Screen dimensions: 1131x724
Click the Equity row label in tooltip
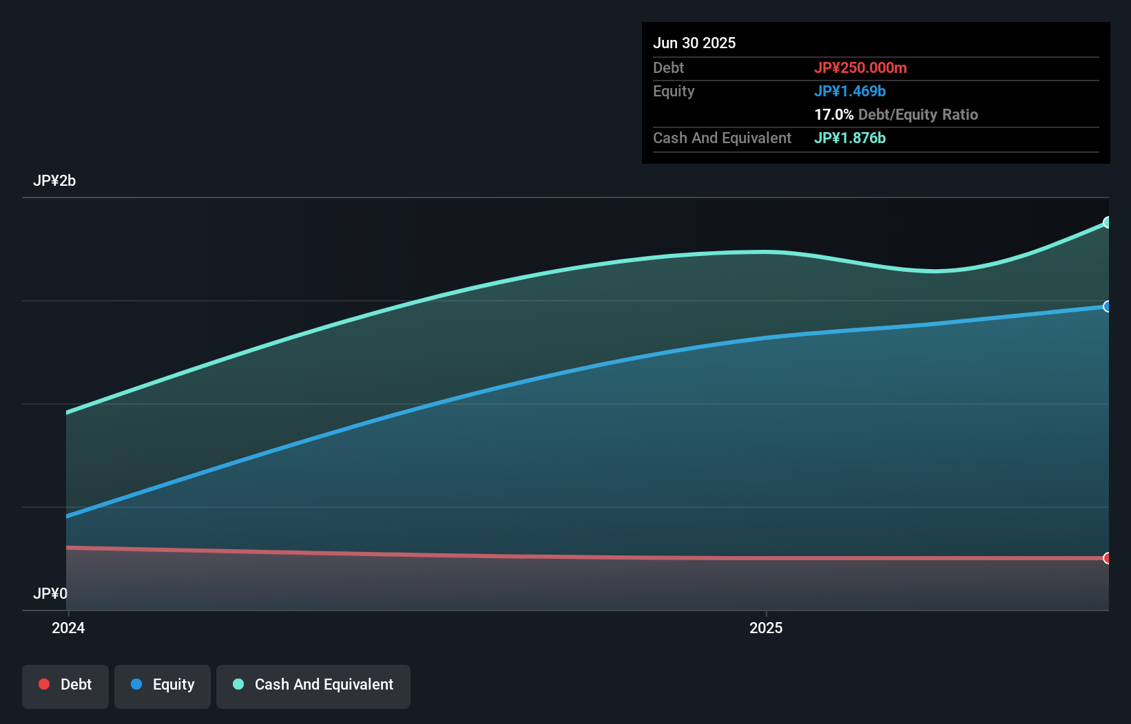click(x=674, y=91)
